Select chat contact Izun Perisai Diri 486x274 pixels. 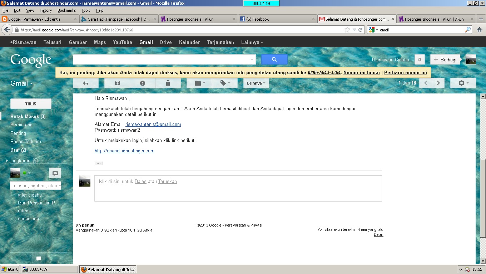(x=38, y=203)
